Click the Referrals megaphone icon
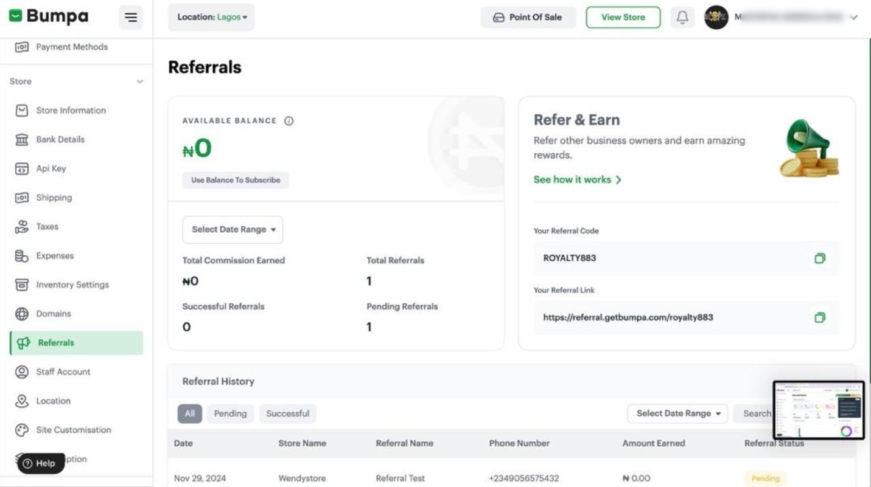Screen dimensions: 871x487 (24, 343)
